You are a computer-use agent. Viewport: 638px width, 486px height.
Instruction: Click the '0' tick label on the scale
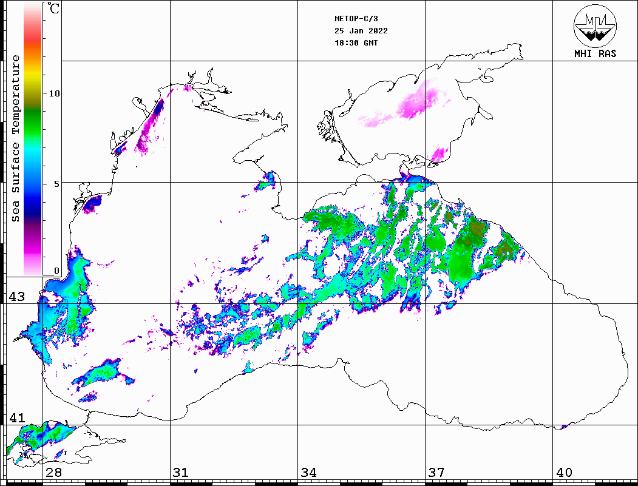tap(57, 271)
